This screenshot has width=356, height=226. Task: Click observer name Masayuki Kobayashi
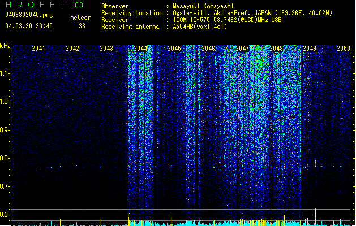point(203,6)
